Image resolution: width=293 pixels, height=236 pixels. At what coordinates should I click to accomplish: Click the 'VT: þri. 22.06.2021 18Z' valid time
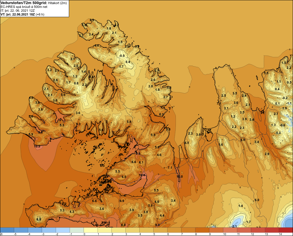18,14
